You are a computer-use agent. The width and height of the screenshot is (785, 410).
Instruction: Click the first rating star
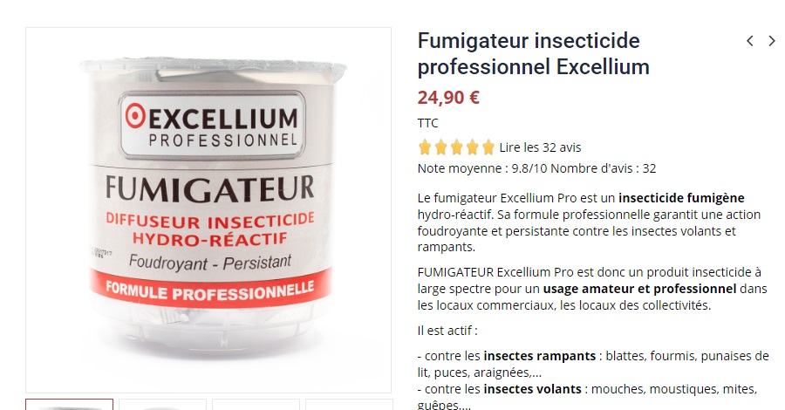[425, 147]
